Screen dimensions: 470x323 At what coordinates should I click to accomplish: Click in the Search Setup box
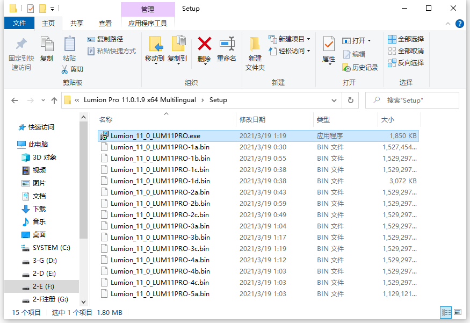click(x=412, y=100)
